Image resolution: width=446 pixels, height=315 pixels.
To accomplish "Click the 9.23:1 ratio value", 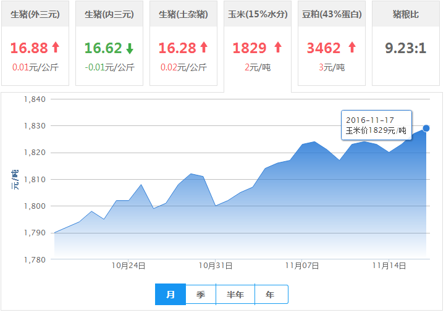I will [406, 48].
